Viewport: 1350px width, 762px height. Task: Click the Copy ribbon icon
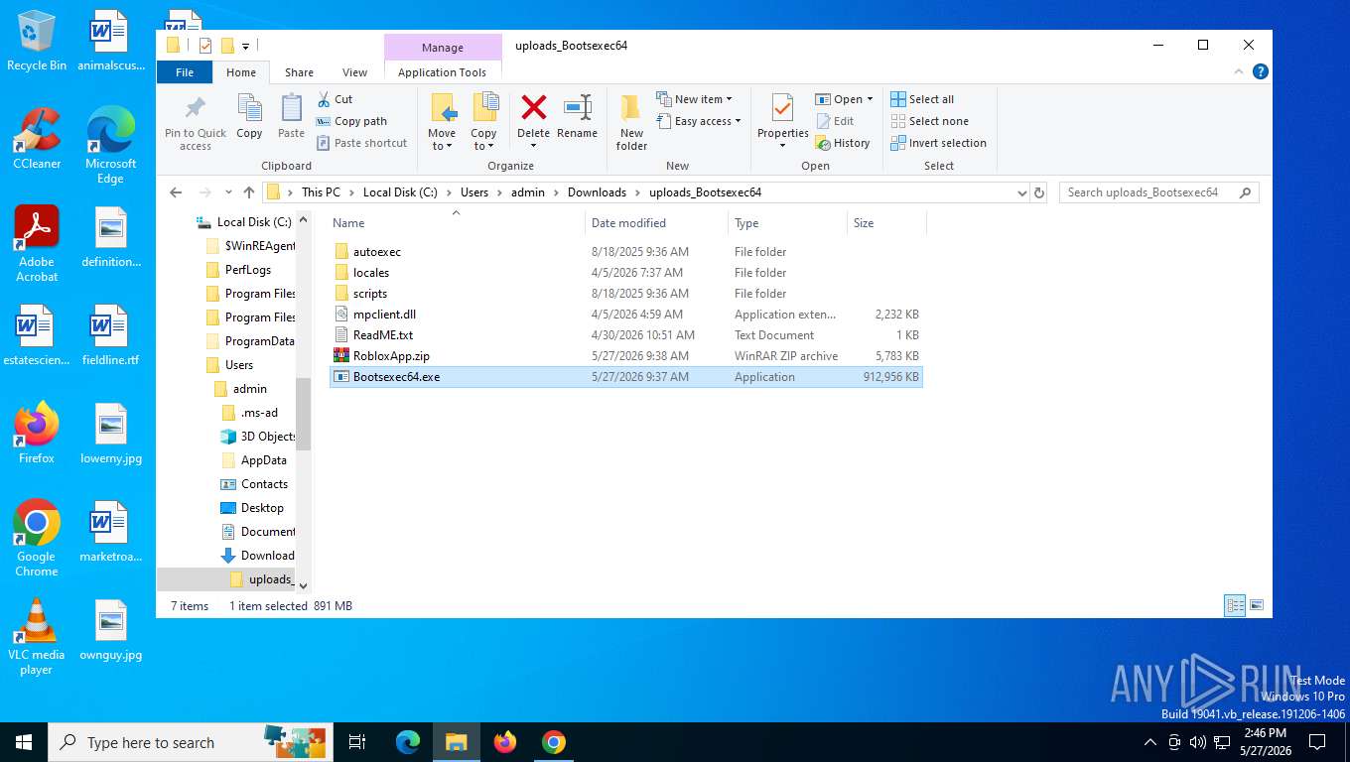tap(249, 117)
